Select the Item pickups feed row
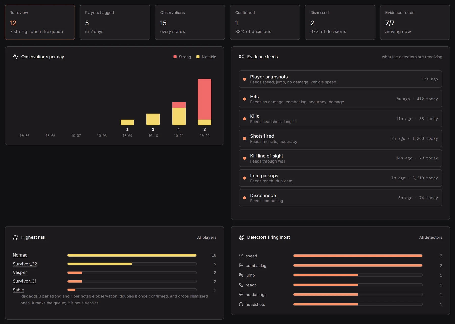455x324 pixels. (340, 178)
